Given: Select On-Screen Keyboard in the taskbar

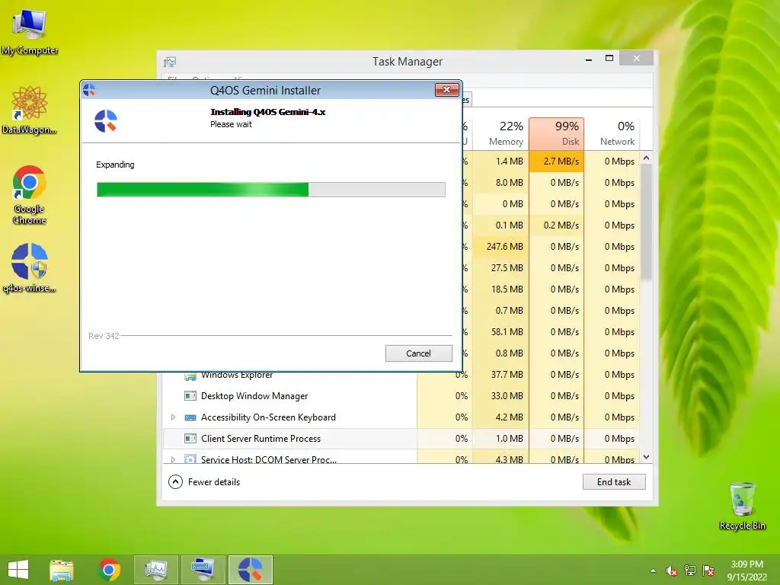Looking at the screenshot, I should [x=203, y=570].
